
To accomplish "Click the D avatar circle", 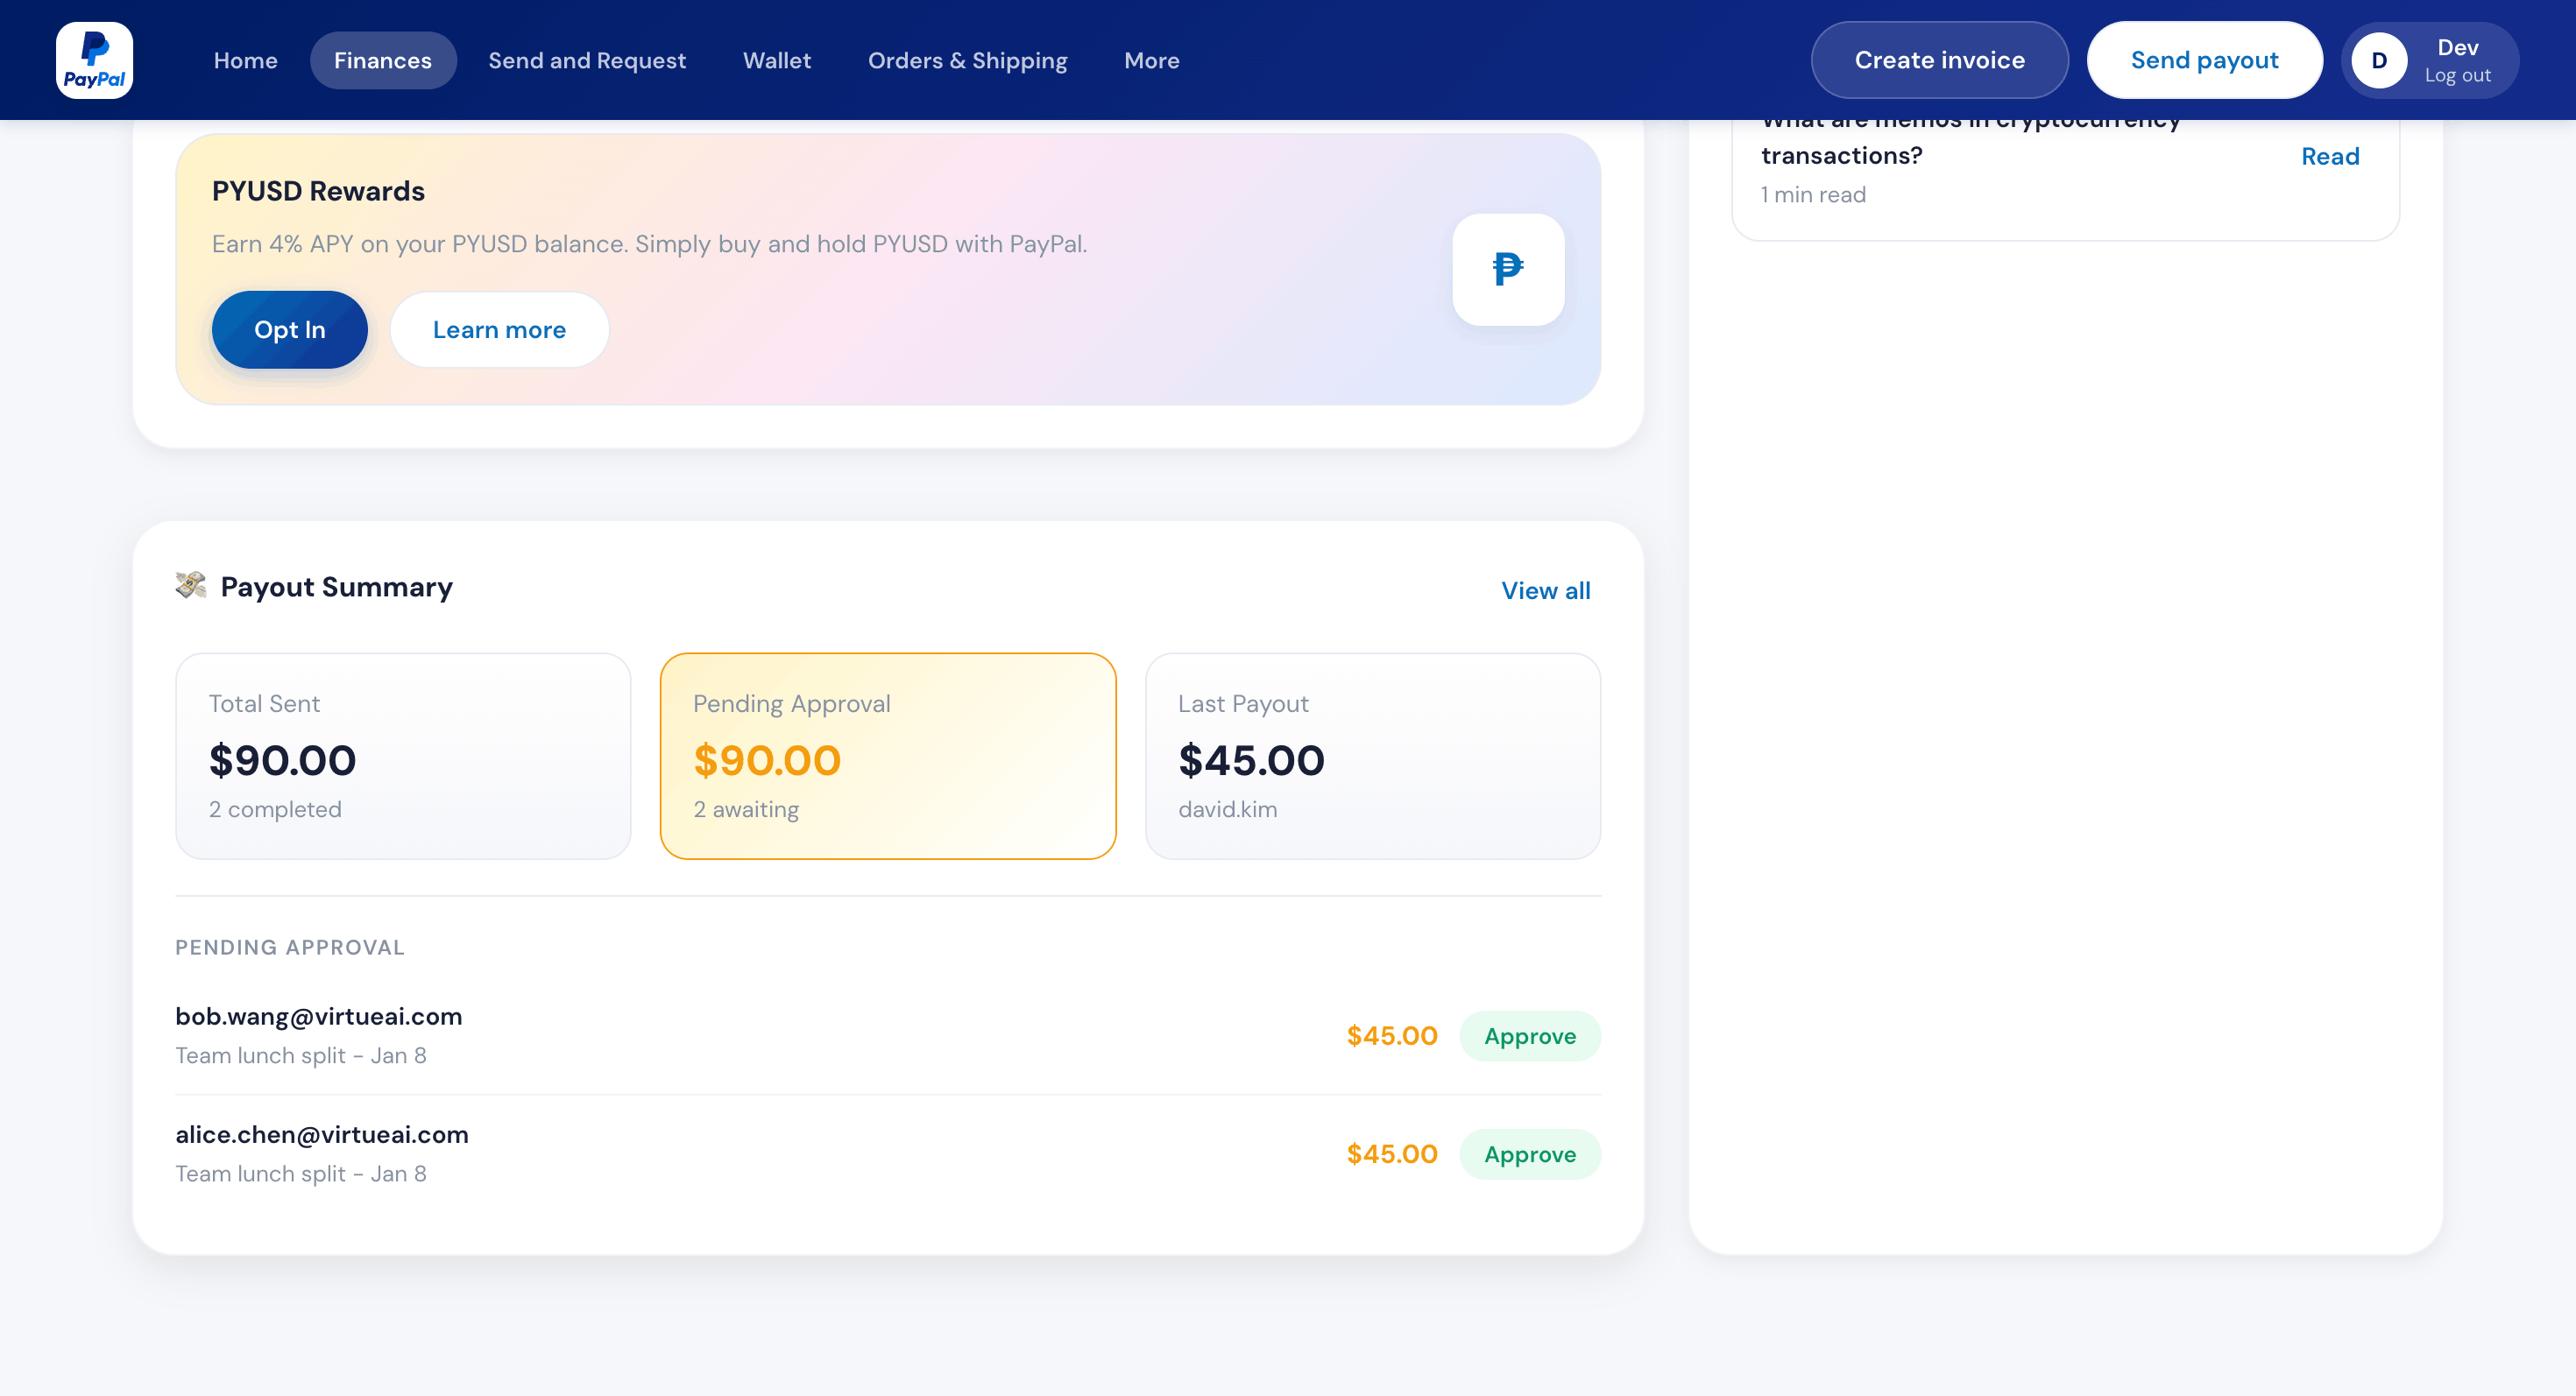I will 2379,60.
